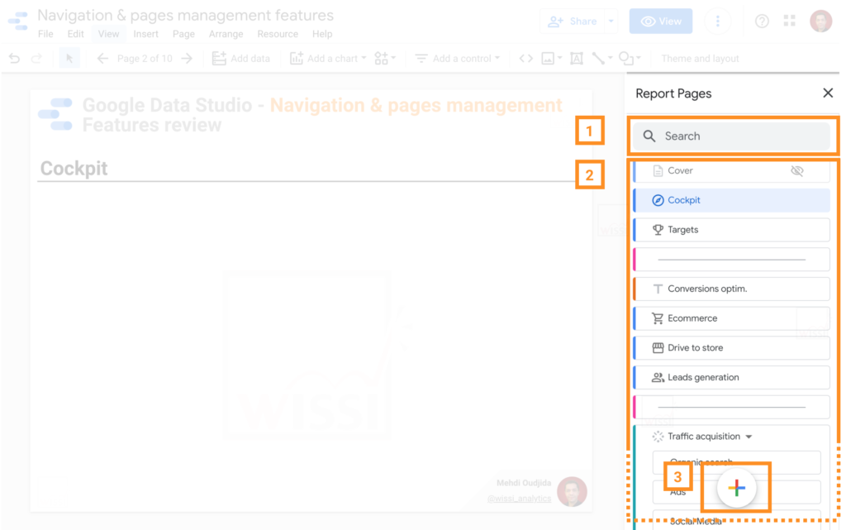This screenshot has height=530, width=846.
Task: Open the shape tool dropdown
Action: point(630,58)
